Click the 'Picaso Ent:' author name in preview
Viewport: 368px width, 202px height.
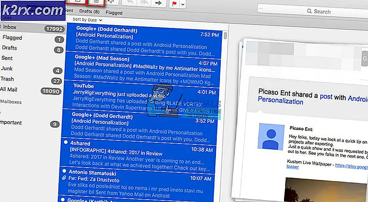point(301,128)
